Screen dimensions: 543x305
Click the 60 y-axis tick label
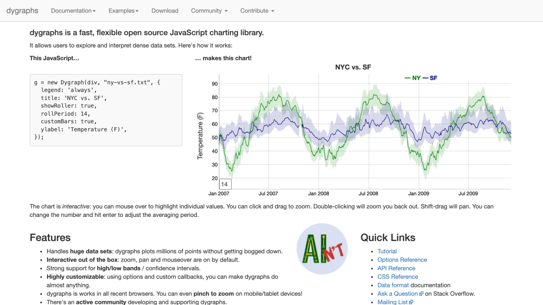pos(214,124)
